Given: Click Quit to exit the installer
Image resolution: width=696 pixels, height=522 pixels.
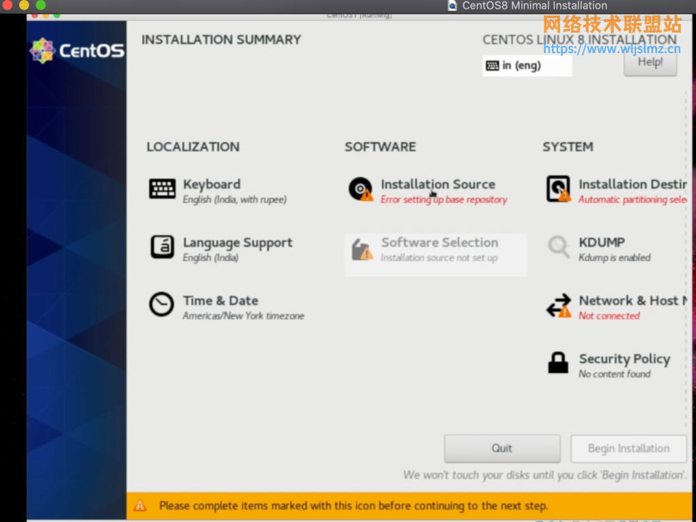Looking at the screenshot, I should coord(502,449).
